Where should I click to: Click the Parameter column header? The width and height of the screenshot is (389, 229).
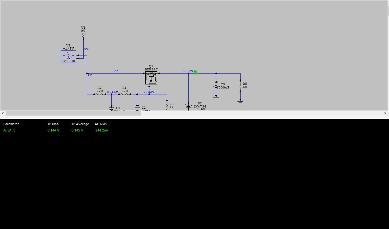pyautogui.click(x=11, y=124)
